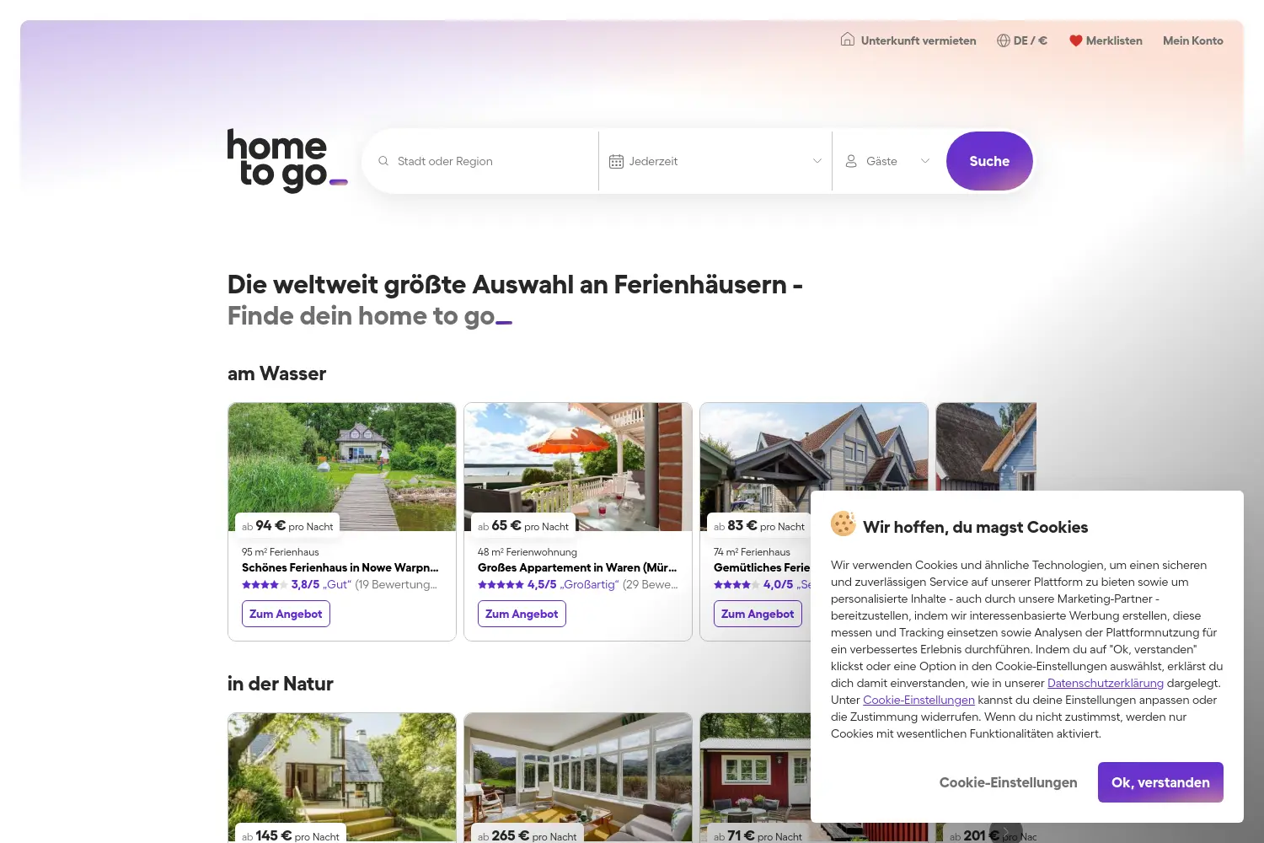
Task: Click the globe icon next to DE / €
Action: pyautogui.click(x=1003, y=40)
